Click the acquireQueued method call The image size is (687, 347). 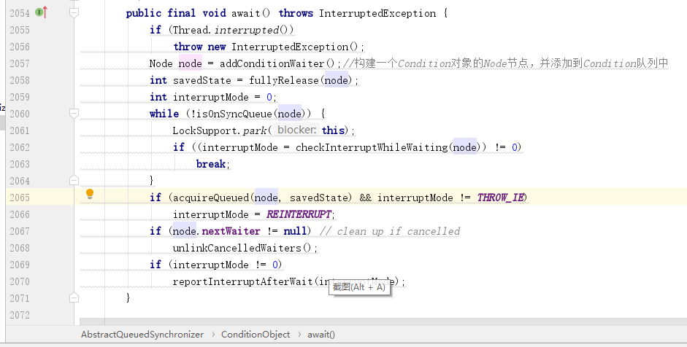211,198
